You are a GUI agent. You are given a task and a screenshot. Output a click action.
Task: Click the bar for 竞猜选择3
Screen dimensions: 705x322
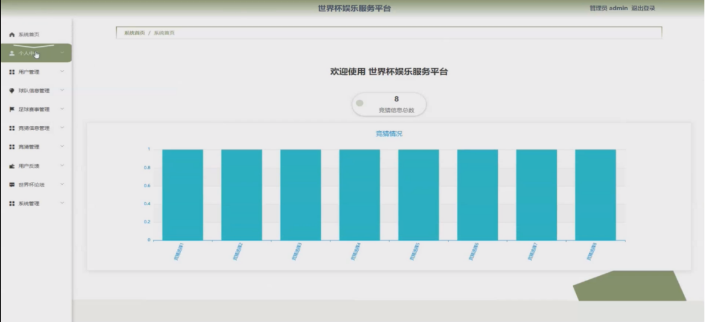(300, 195)
